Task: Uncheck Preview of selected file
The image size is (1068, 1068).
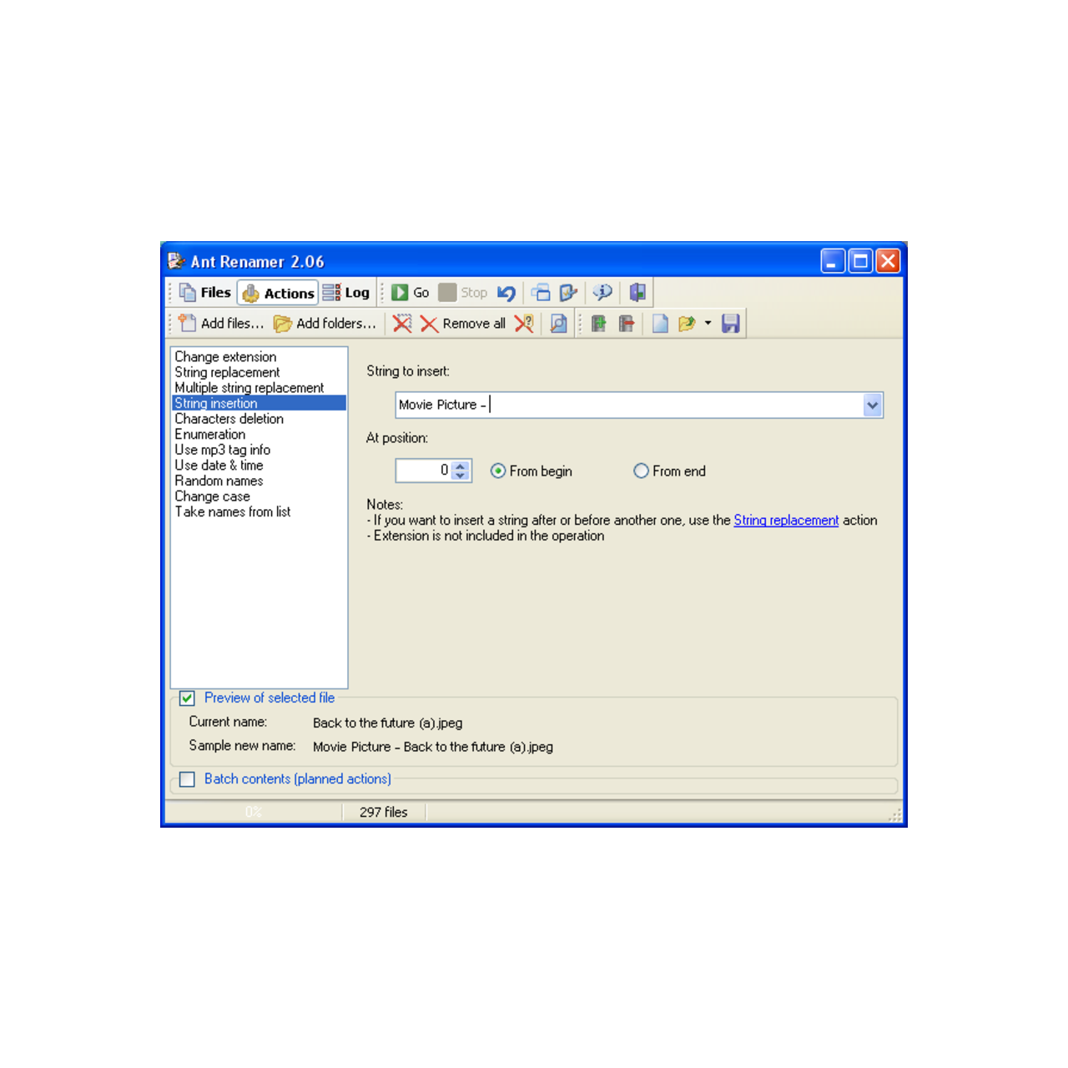Action: (188, 698)
